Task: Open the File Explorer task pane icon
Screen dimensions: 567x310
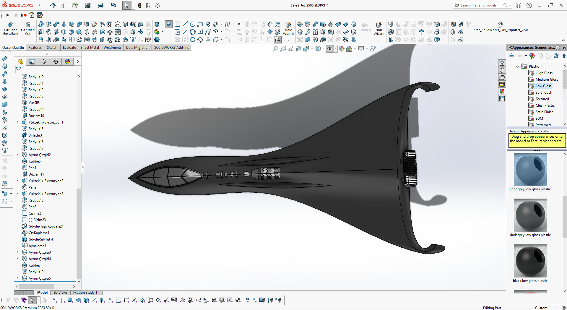Action: click(x=502, y=77)
